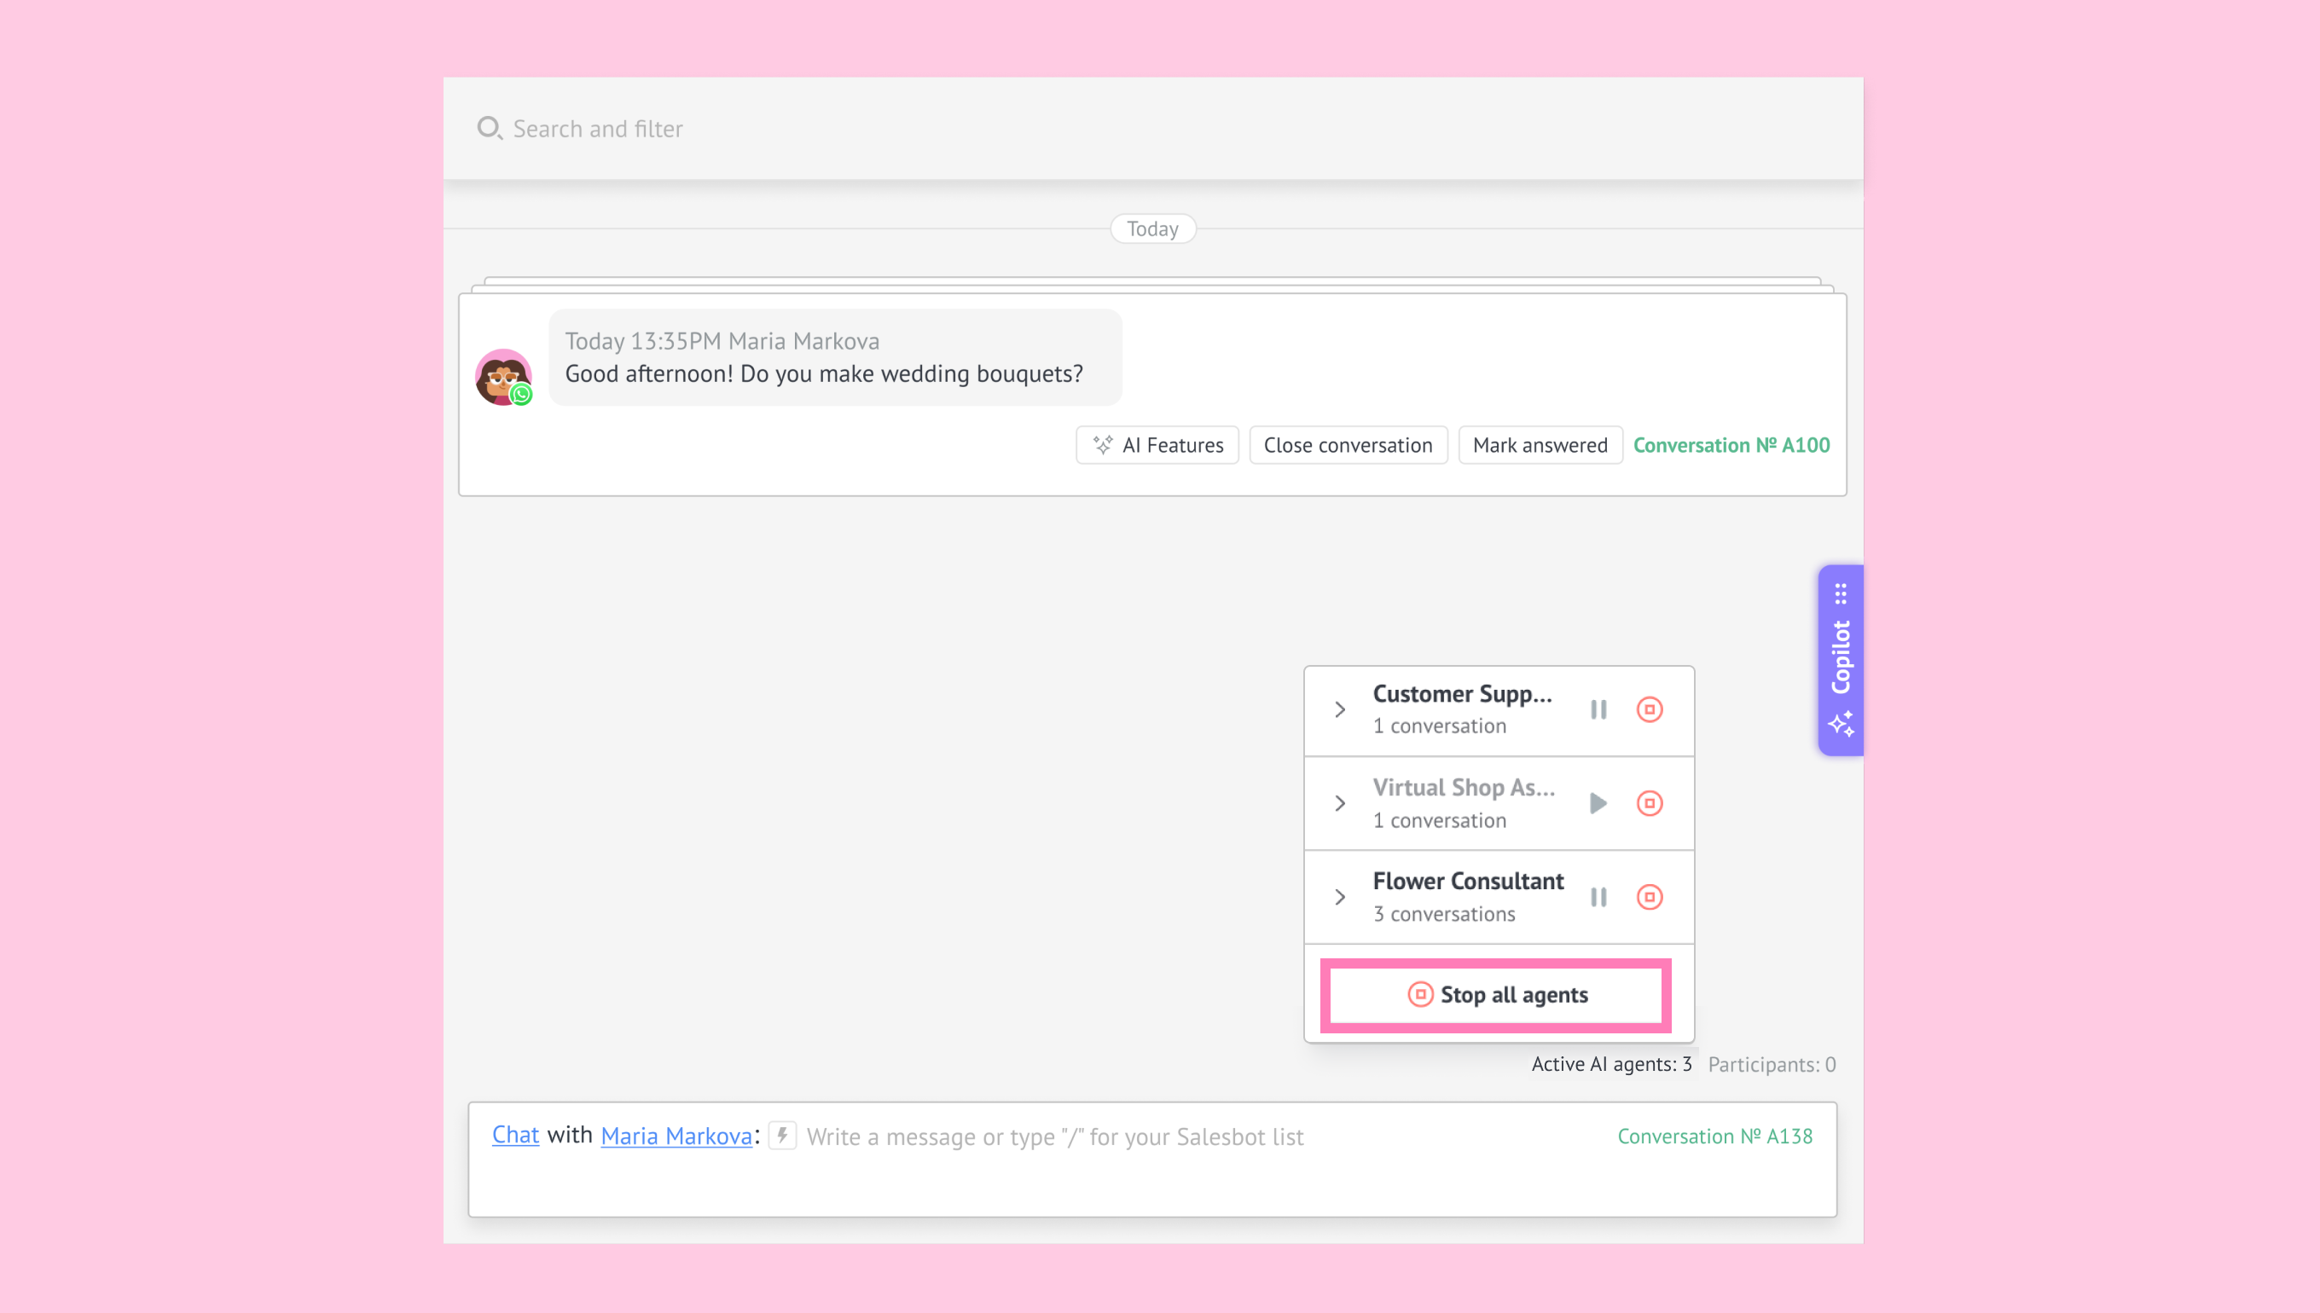Mark conversation as answered
The width and height of the screenshot is (2320, 1313).
(1540, 445)
